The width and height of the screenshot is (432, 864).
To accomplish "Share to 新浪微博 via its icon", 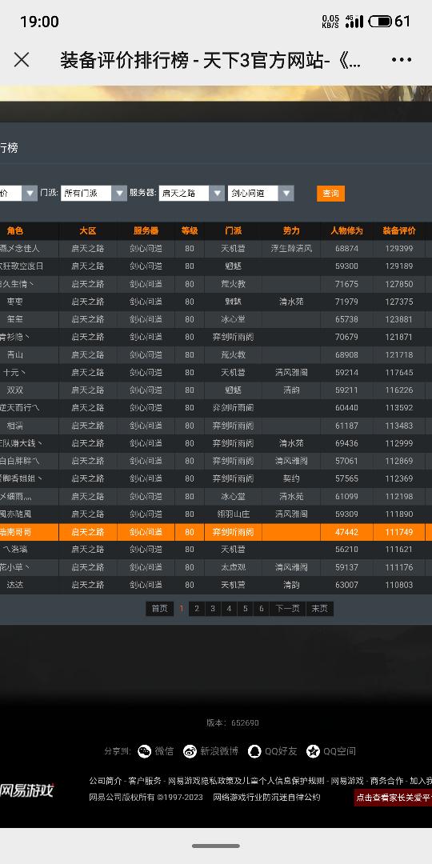I will (190, 751).
